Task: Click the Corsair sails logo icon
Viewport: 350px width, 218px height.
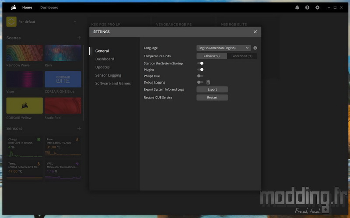Action: (x=14, y=7)
